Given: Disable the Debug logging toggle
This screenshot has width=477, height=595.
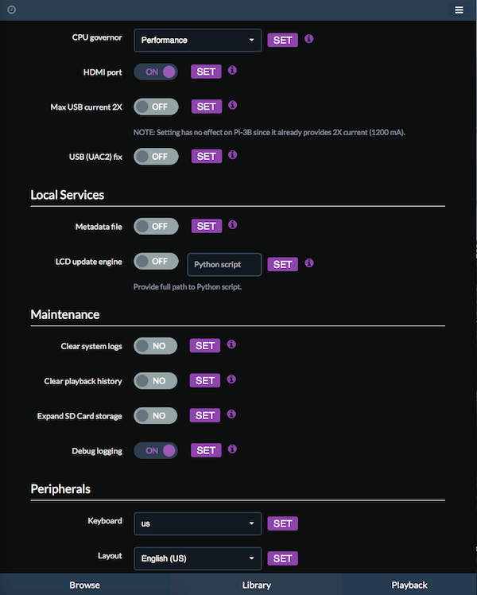Looking at the screenshot, I should [156, 450].
